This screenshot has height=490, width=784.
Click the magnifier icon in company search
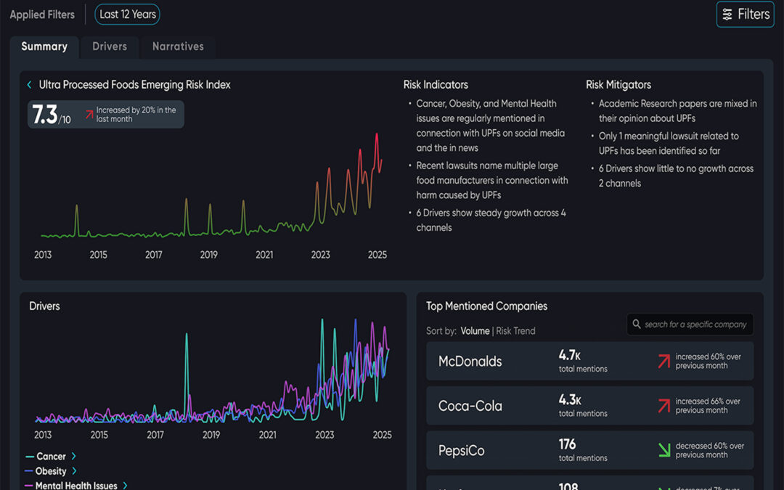(637, 324)
